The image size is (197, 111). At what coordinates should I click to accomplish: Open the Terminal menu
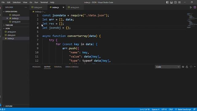coord(44,2)
